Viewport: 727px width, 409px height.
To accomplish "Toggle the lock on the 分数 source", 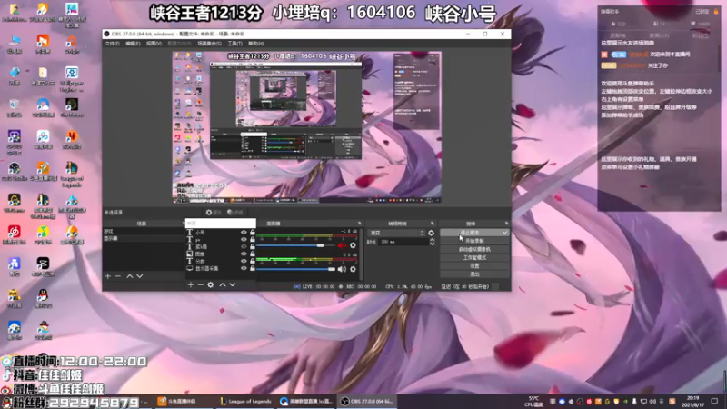I will click(x=253, y=261).
